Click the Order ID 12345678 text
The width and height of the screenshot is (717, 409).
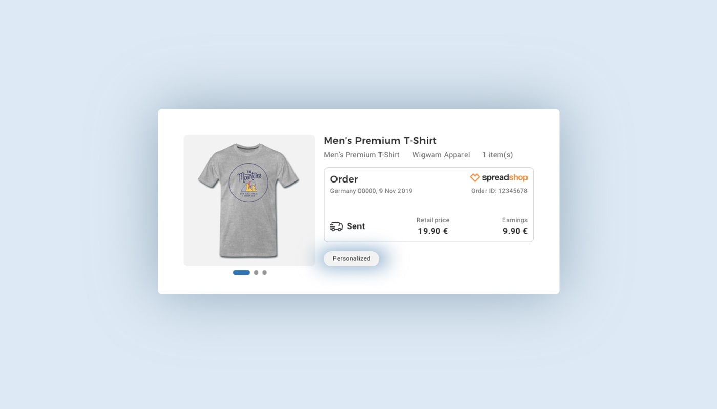tap(499, 191)
